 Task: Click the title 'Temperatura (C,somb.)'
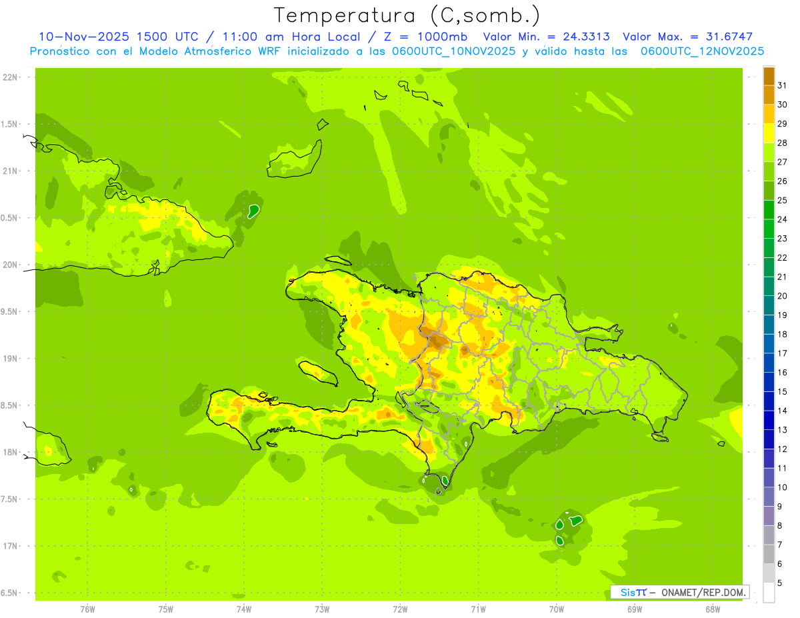coord(407,15)
